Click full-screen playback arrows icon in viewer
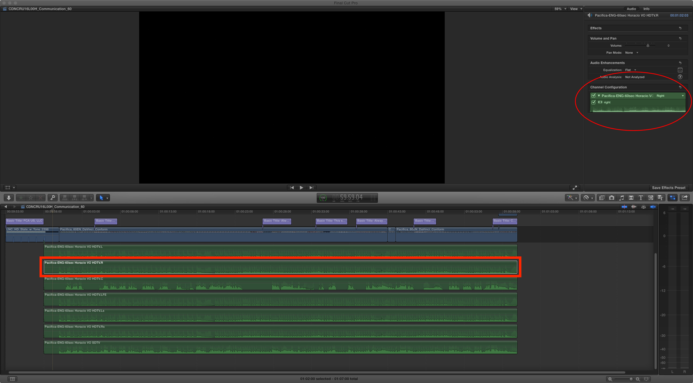Image resolution: width=693 pixels, height=383 pixels. [x=575, y=188]
